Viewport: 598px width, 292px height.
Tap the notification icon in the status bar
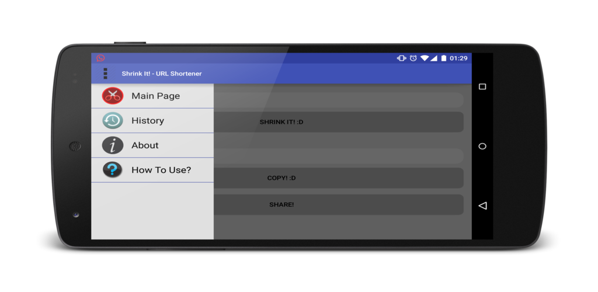(x=100, y=58)
